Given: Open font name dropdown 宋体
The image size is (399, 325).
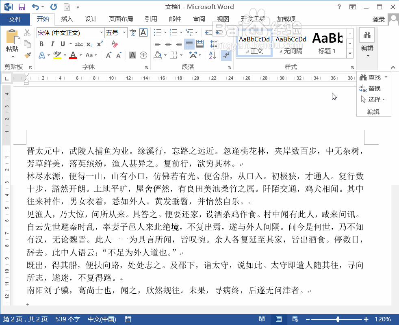Looking at the screenshot, I should pos(102,32).
